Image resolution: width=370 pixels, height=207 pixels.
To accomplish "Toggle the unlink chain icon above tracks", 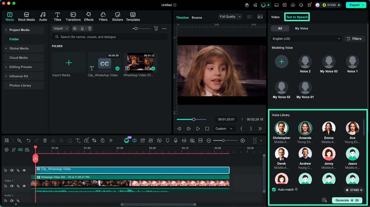I will click(13, 149).
